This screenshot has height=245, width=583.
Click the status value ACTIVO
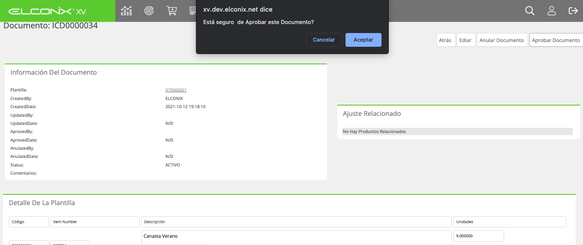click(x=173, y=165)
